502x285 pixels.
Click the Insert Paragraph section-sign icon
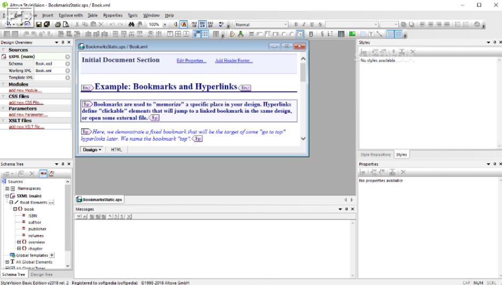pos(322,34)
